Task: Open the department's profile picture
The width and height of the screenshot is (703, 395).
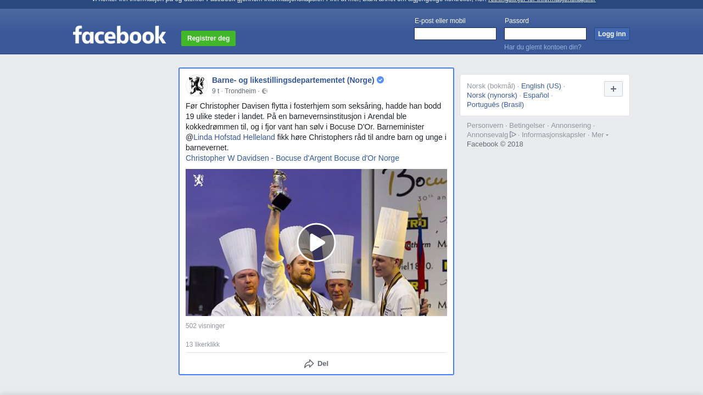Action: click(x=196, y=86)
